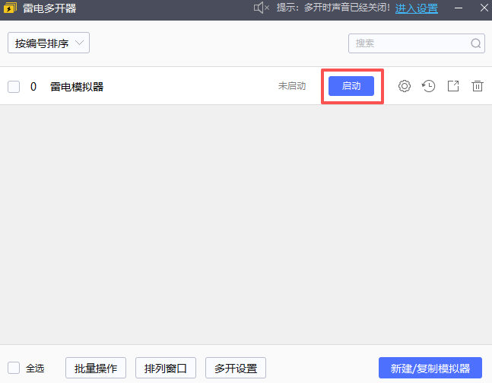The image size is (492, 383).
Task: Click the emulator index number 0
Action: (33, 87)
